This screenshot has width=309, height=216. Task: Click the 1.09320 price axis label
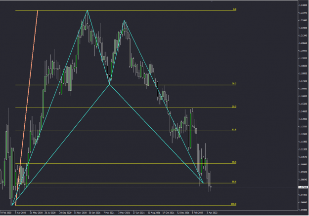click(303, 172)
